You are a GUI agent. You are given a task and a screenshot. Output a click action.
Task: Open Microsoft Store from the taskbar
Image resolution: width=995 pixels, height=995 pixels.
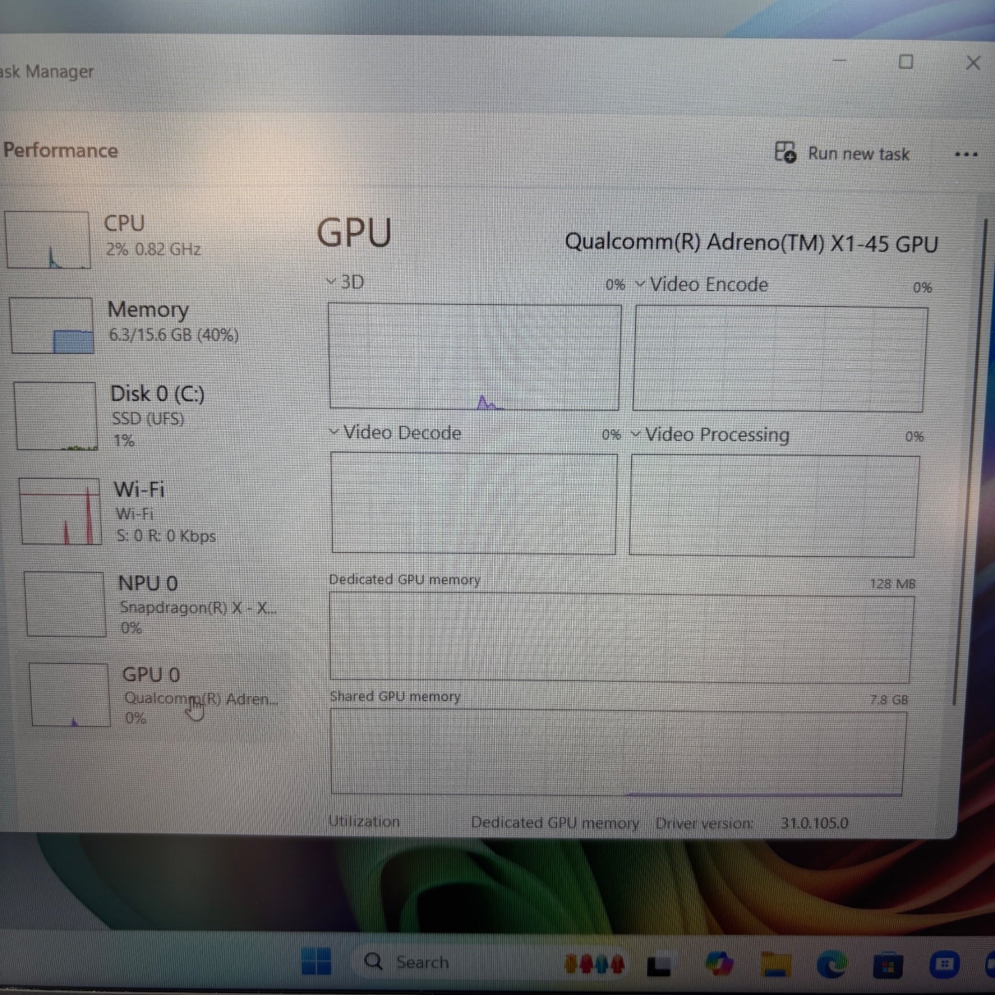888,965
